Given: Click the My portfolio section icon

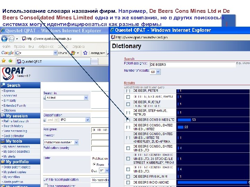Looking at the screenshot, I should 3,162.
